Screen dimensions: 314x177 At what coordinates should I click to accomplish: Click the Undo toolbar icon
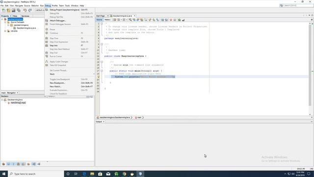pos(25,10)
